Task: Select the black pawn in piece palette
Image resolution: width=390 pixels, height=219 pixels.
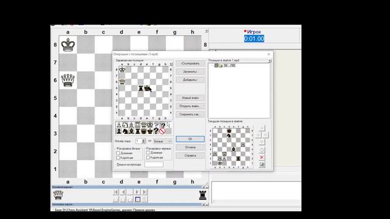Action: pos(119,131)
